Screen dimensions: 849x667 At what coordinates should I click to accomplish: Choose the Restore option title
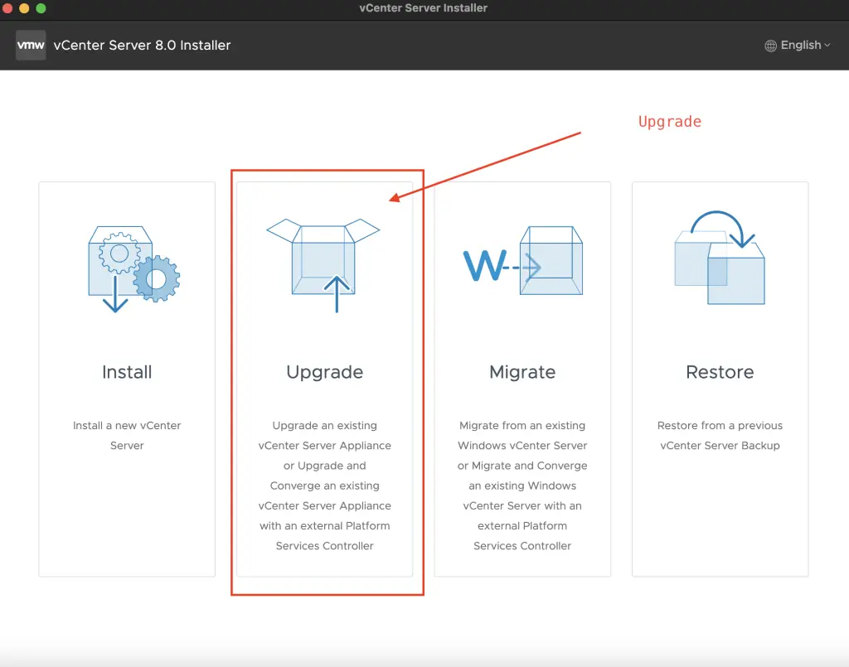point(720,372)
